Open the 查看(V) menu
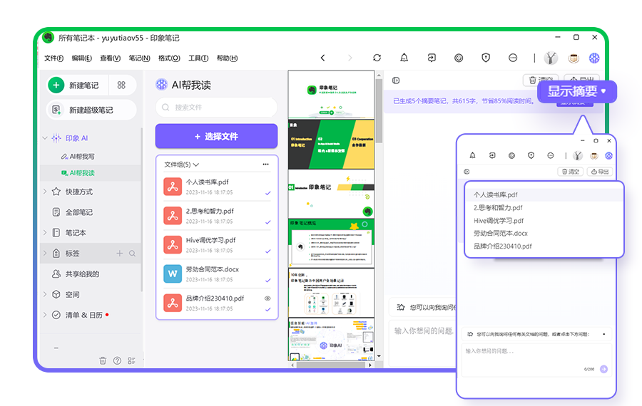The height and width of the screenshot is (406, 642). click(x=110, y=58)
